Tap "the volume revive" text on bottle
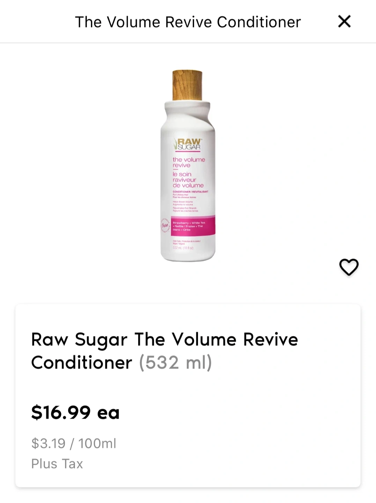The image size is (376, 503). (x=189, y=162)
